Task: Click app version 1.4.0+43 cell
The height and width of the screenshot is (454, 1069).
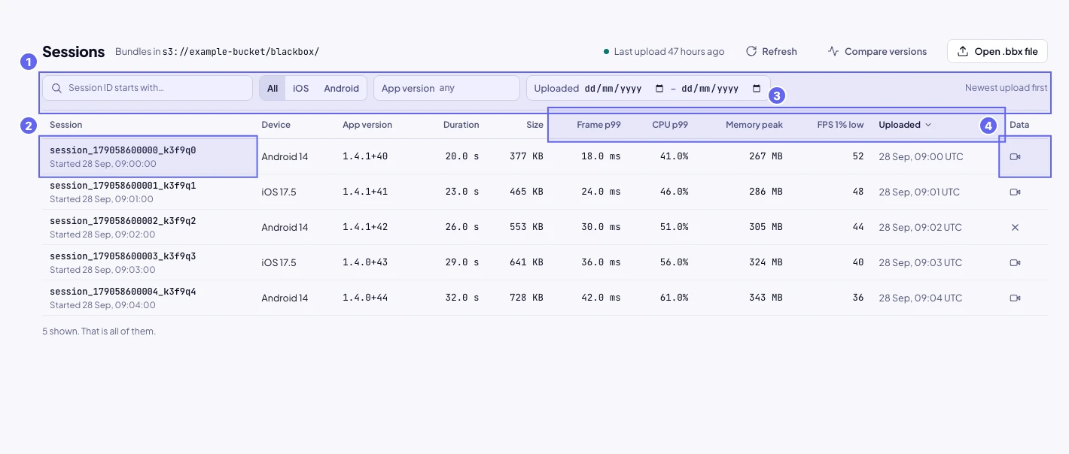Action: 365,262
